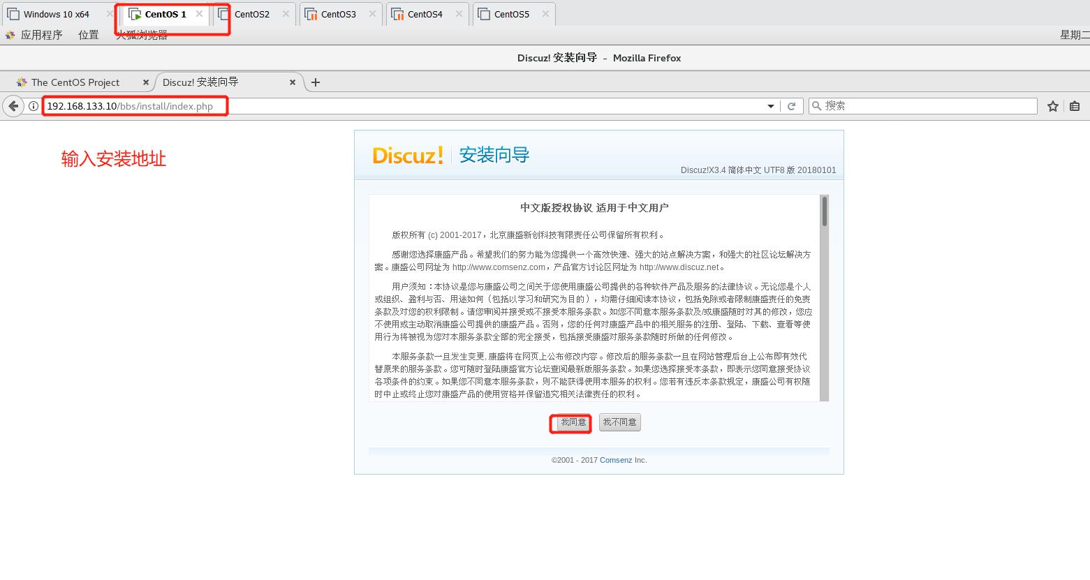This screenshot has width=1090, height=580.
Task: Click the 我同意 agree button
Action: pos(573,422)
